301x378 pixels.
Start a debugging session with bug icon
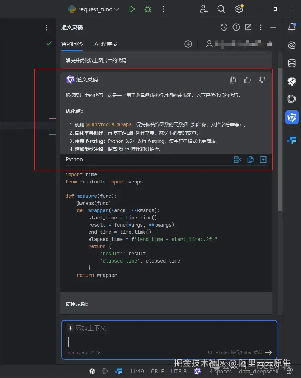coord(147,9)
